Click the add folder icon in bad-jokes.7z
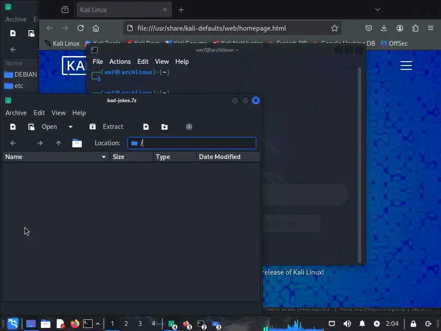The height and width of the screenshot is (331, 441). tap(165, 127)
